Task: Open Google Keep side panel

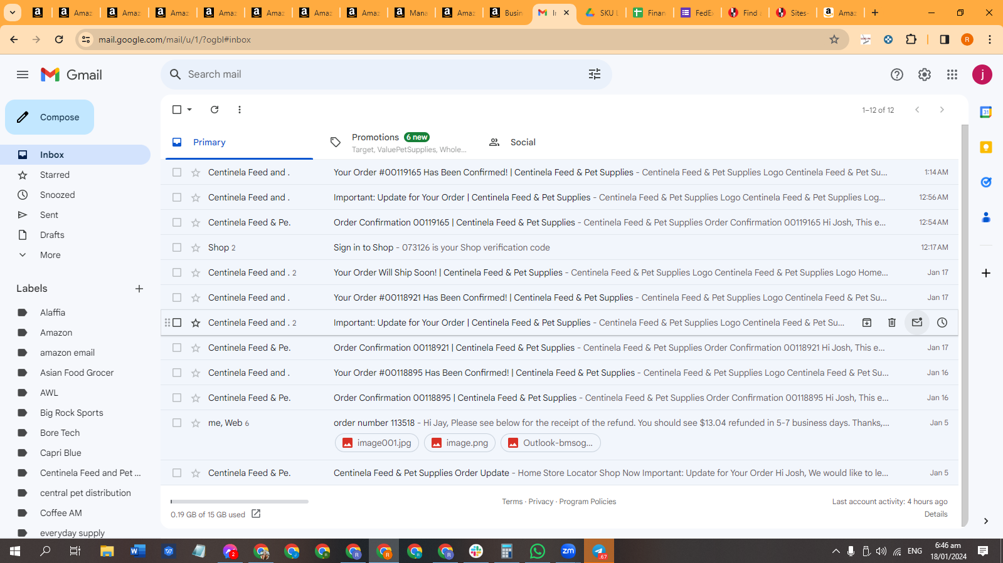Action: click(986, 147)
